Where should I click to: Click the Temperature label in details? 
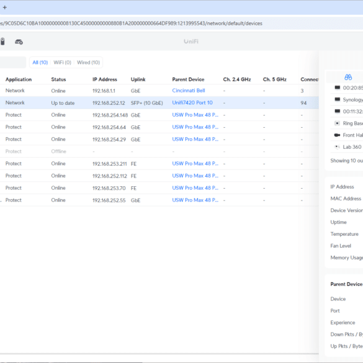click(x=344, y=234)
